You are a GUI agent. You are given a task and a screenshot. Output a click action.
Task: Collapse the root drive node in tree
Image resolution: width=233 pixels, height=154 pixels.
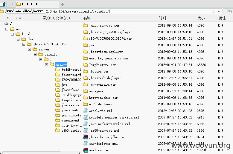tap(1, 24)
